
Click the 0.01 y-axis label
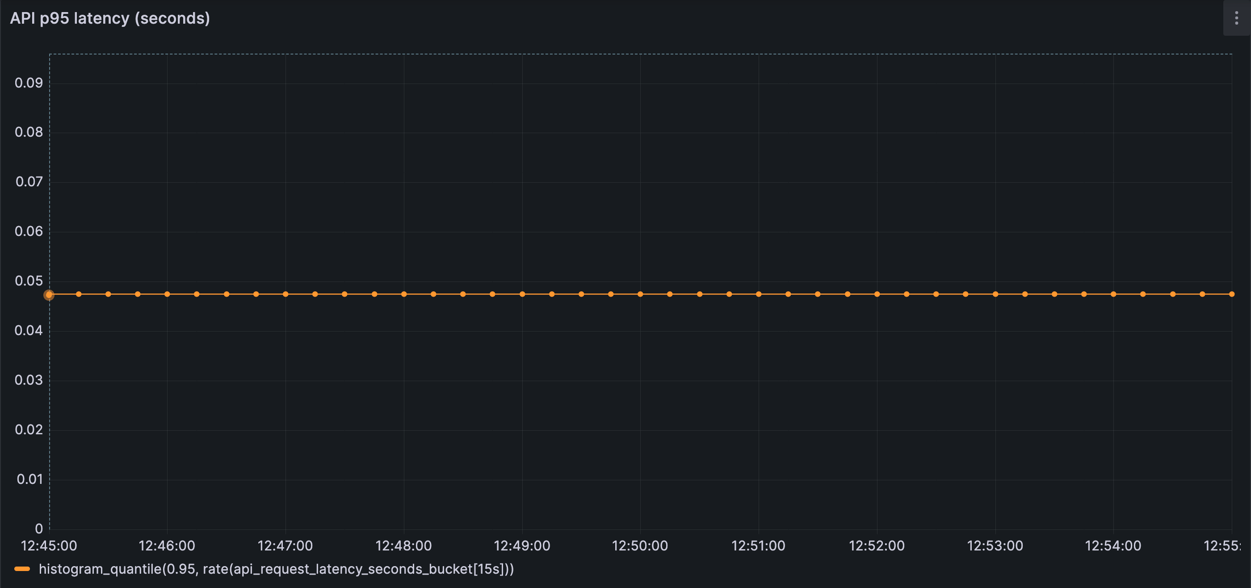[x=29, y=479]
